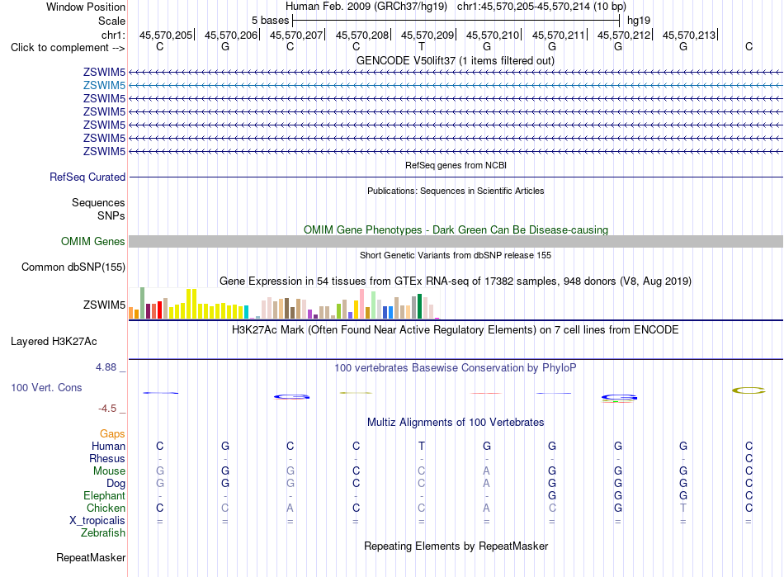Open the RefSeq Curated track label
This screenshot has width=784, height=577.
[87, 177]
